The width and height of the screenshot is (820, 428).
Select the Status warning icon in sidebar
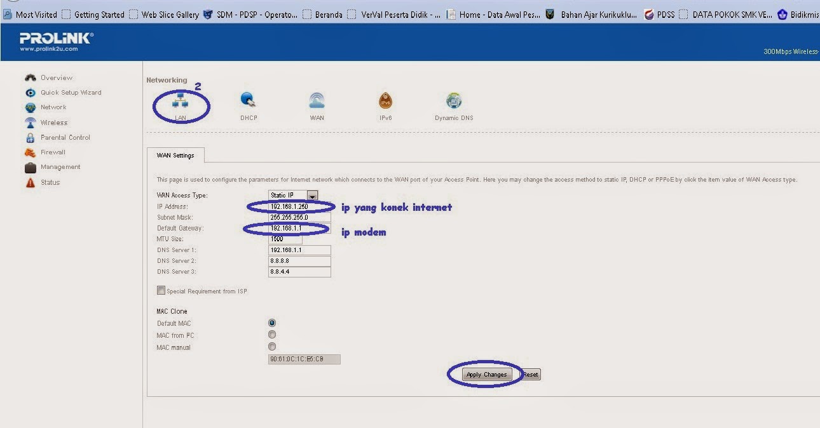click(31, 182)
